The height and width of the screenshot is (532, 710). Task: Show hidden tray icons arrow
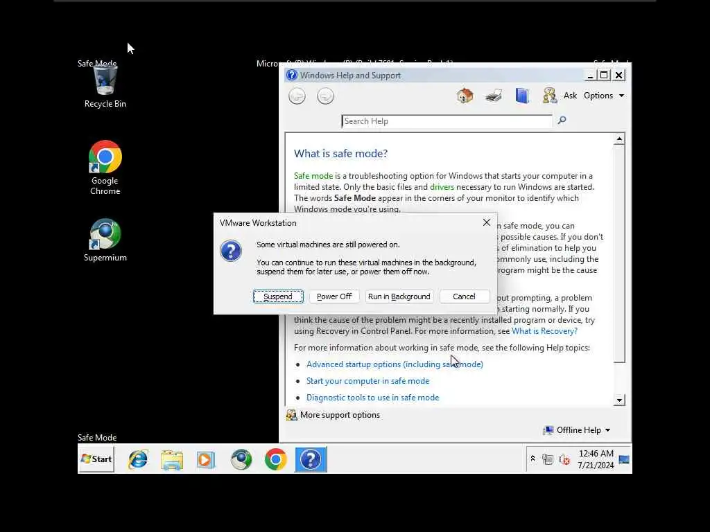click(x=533, y=459)
